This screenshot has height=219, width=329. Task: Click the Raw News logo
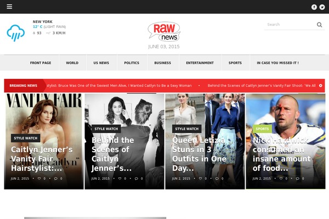164,31
